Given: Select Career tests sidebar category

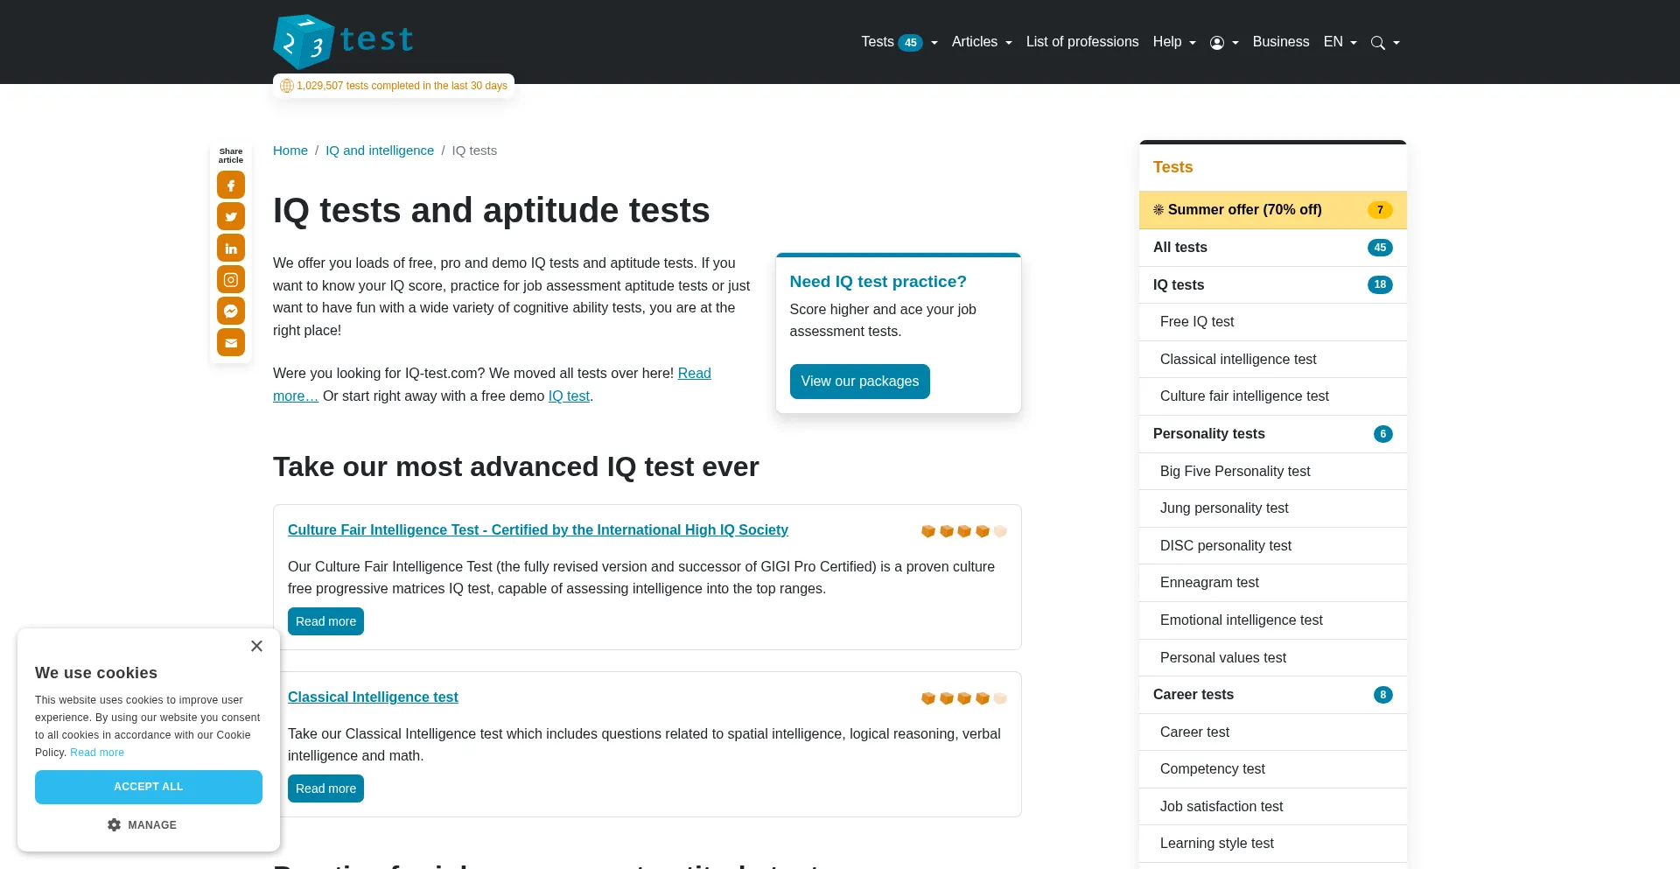Looking at the screenshot, I should [x=1273, y=695].
